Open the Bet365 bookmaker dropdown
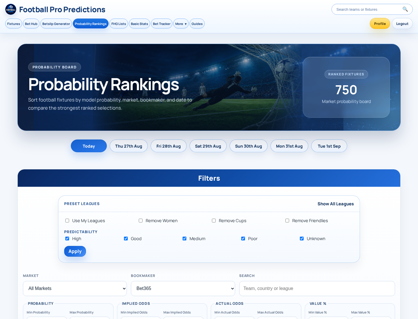The width and height of the screenshot is (418, 319). click(183, 289)
